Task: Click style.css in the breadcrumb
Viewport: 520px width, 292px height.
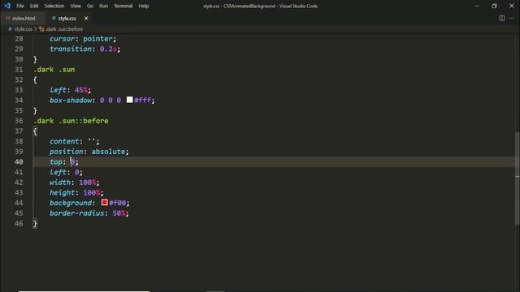Action: point(24,29)
